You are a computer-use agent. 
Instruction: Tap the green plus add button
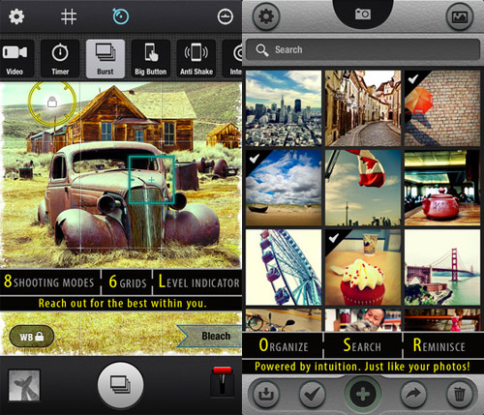[363, 394]
